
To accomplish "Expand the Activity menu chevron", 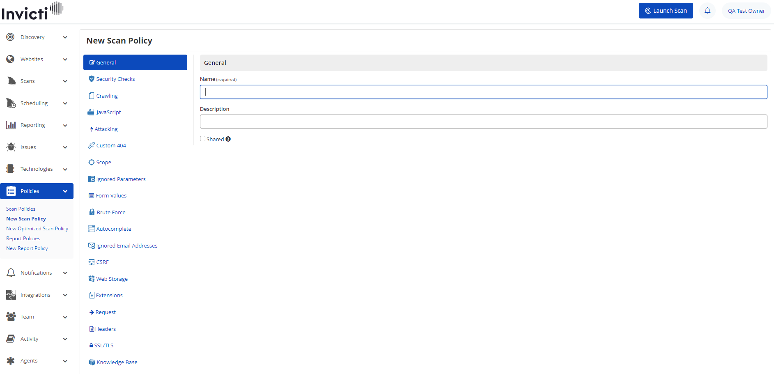I will (x=65, y=339).
